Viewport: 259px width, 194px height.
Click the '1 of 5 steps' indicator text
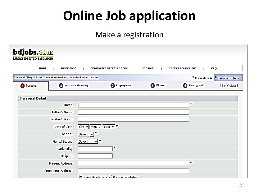coord(229,86)
